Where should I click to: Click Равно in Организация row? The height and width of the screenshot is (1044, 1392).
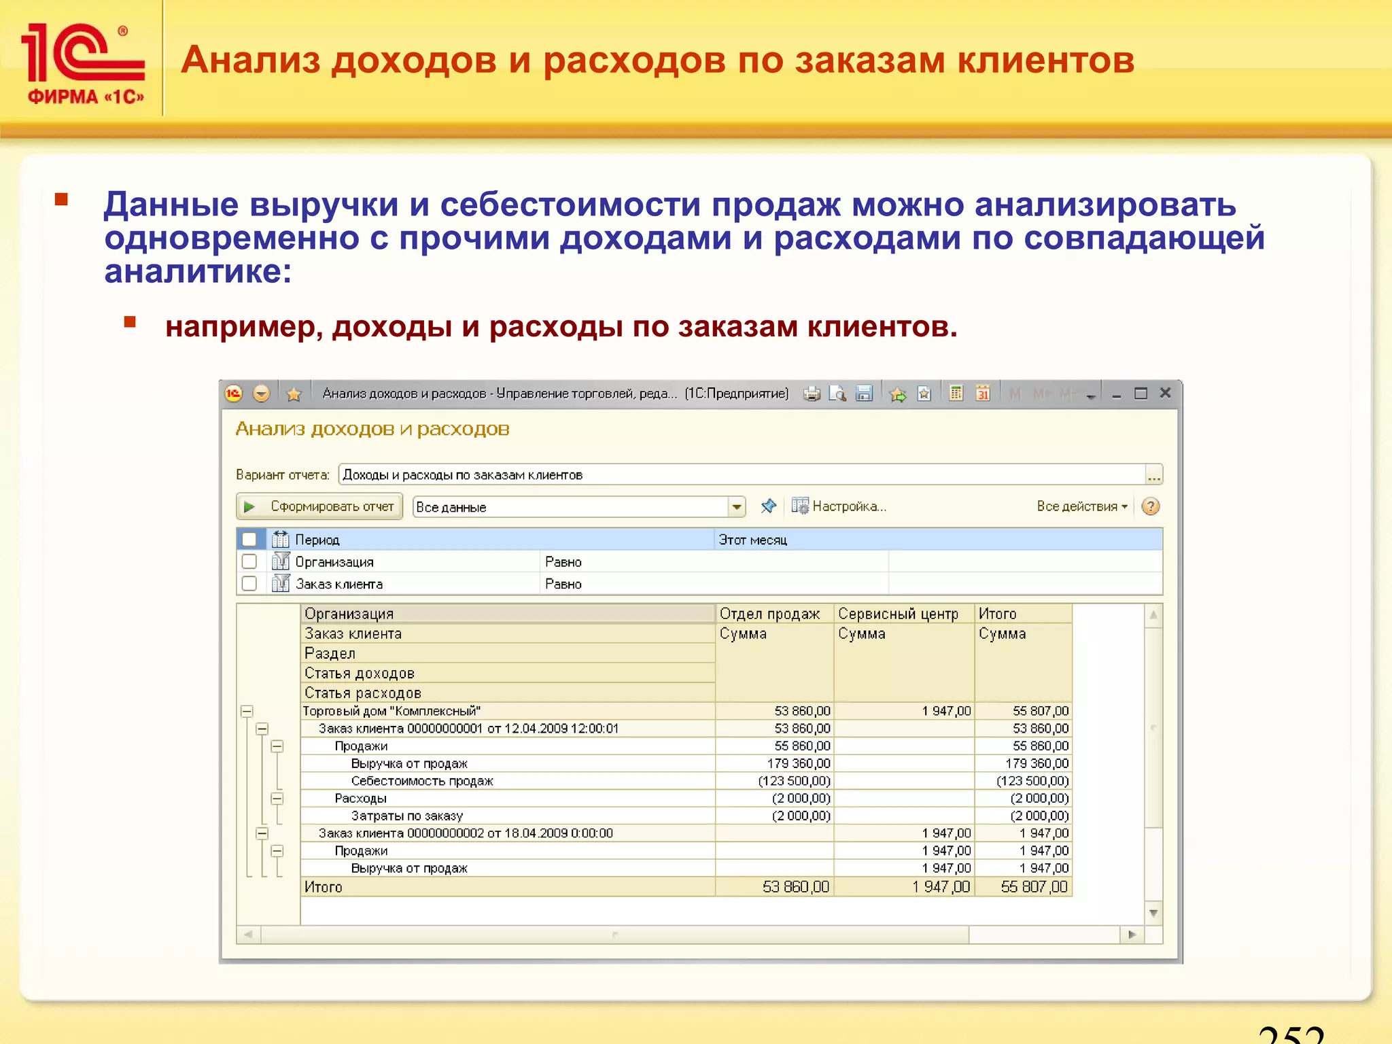(x=563, y=562)
